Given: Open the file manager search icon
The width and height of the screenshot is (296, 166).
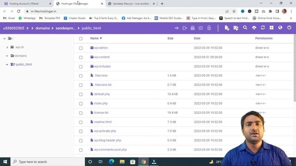Looking at the screenshot, I should click(245, 28).
